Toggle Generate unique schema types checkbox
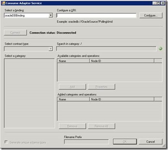This screenshot has height=150, width=168. [6, 142]
